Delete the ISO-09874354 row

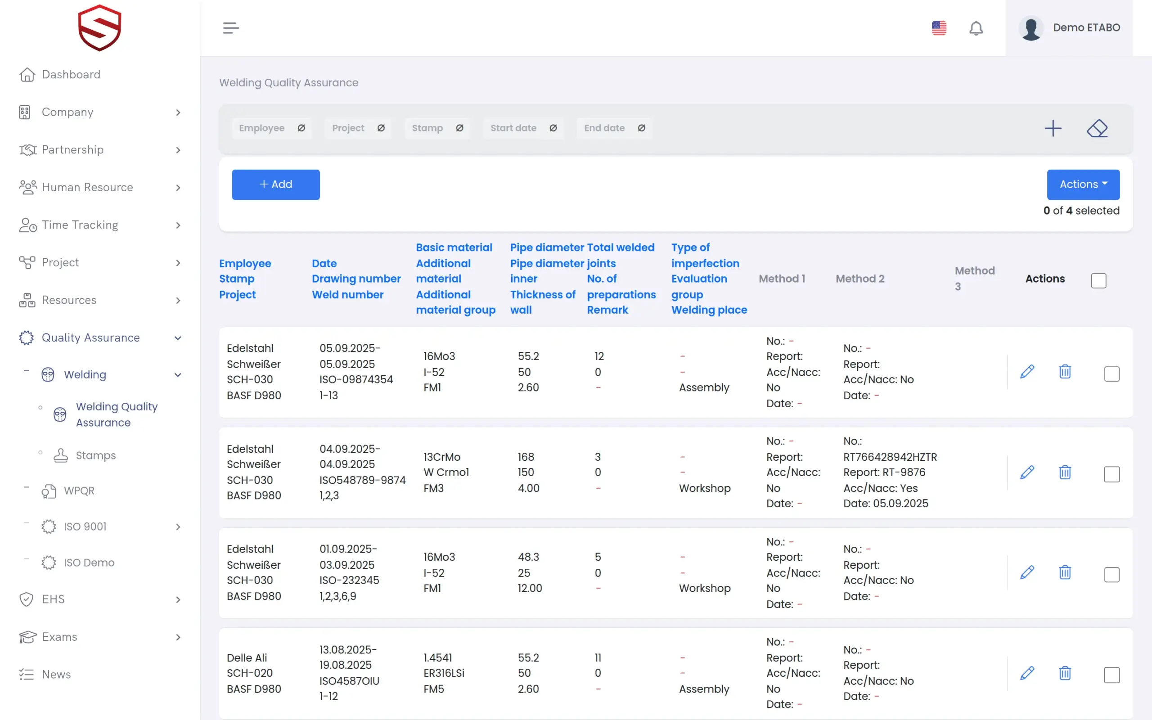[1065, 372]
